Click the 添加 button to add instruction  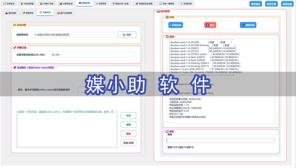[x=128, y=115]
